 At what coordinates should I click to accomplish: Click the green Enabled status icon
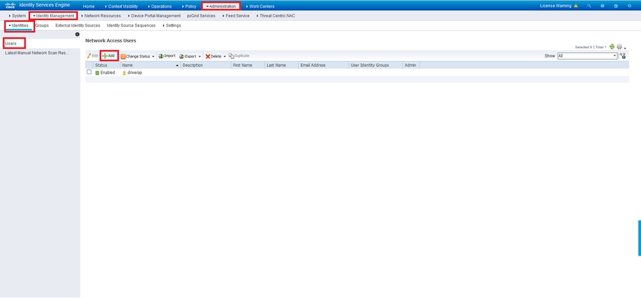[x=98, y=73]
